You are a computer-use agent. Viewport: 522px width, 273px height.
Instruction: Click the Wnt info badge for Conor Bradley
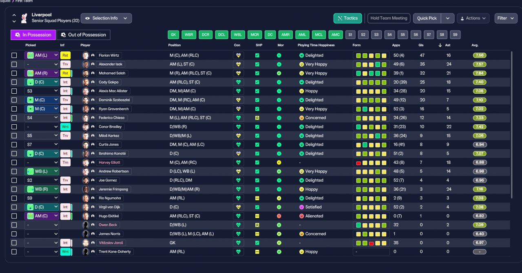pos(65,127)
